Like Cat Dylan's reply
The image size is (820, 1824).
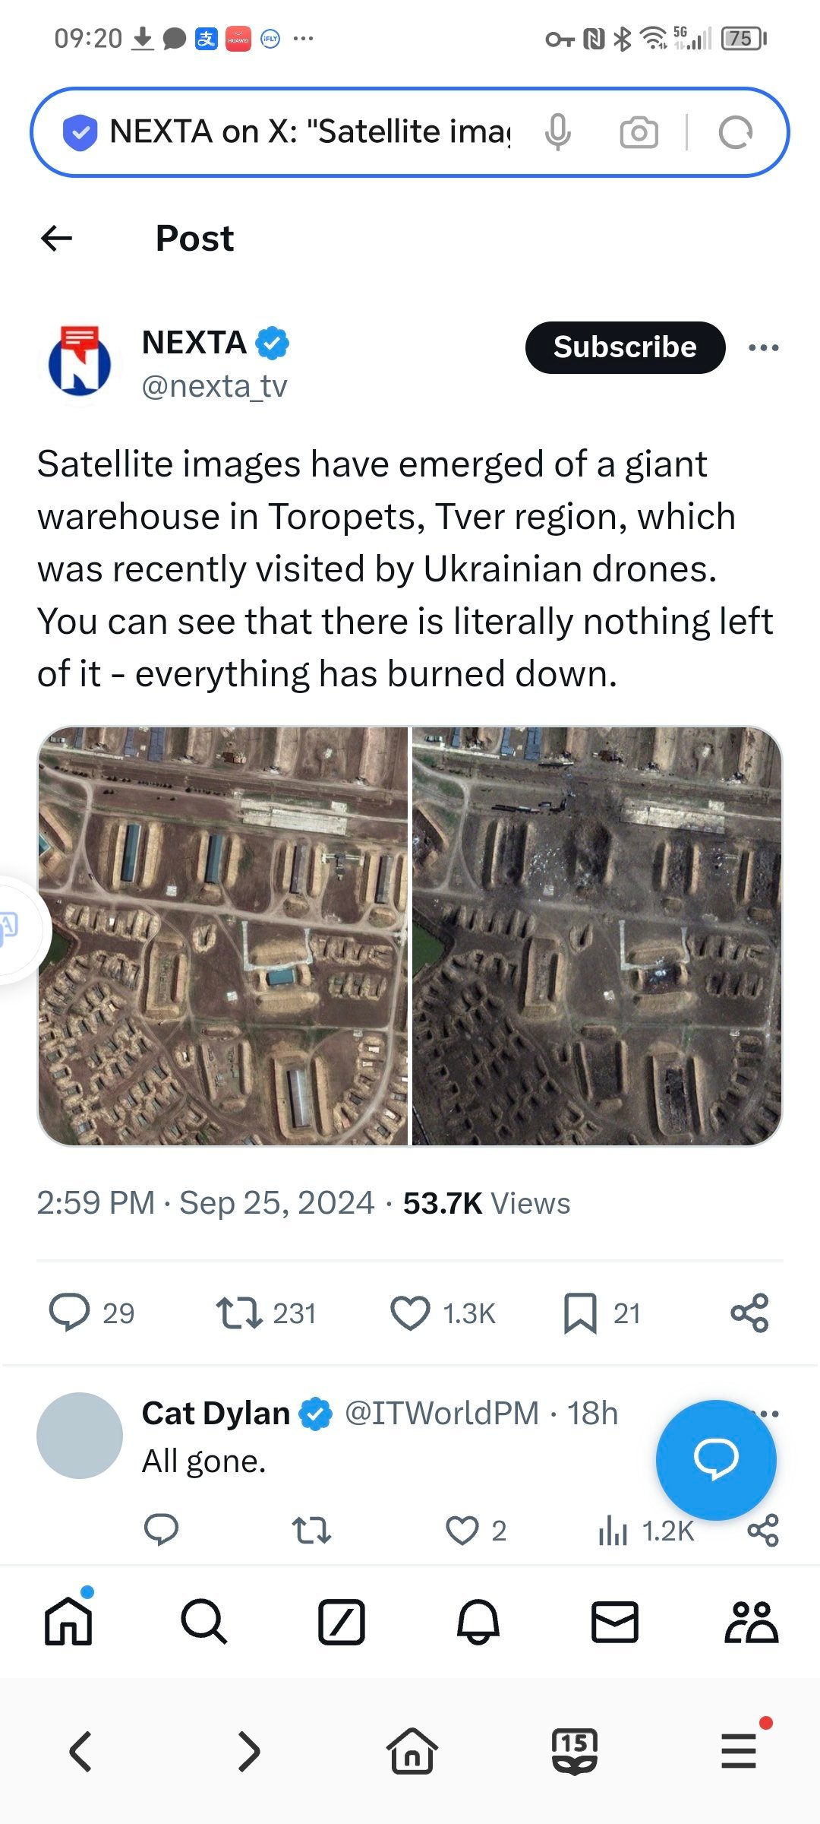click(462, 1531)
